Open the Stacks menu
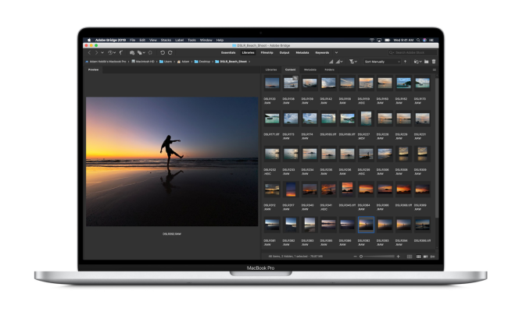This screenshot has height=326, width=508. click(166, 40)
